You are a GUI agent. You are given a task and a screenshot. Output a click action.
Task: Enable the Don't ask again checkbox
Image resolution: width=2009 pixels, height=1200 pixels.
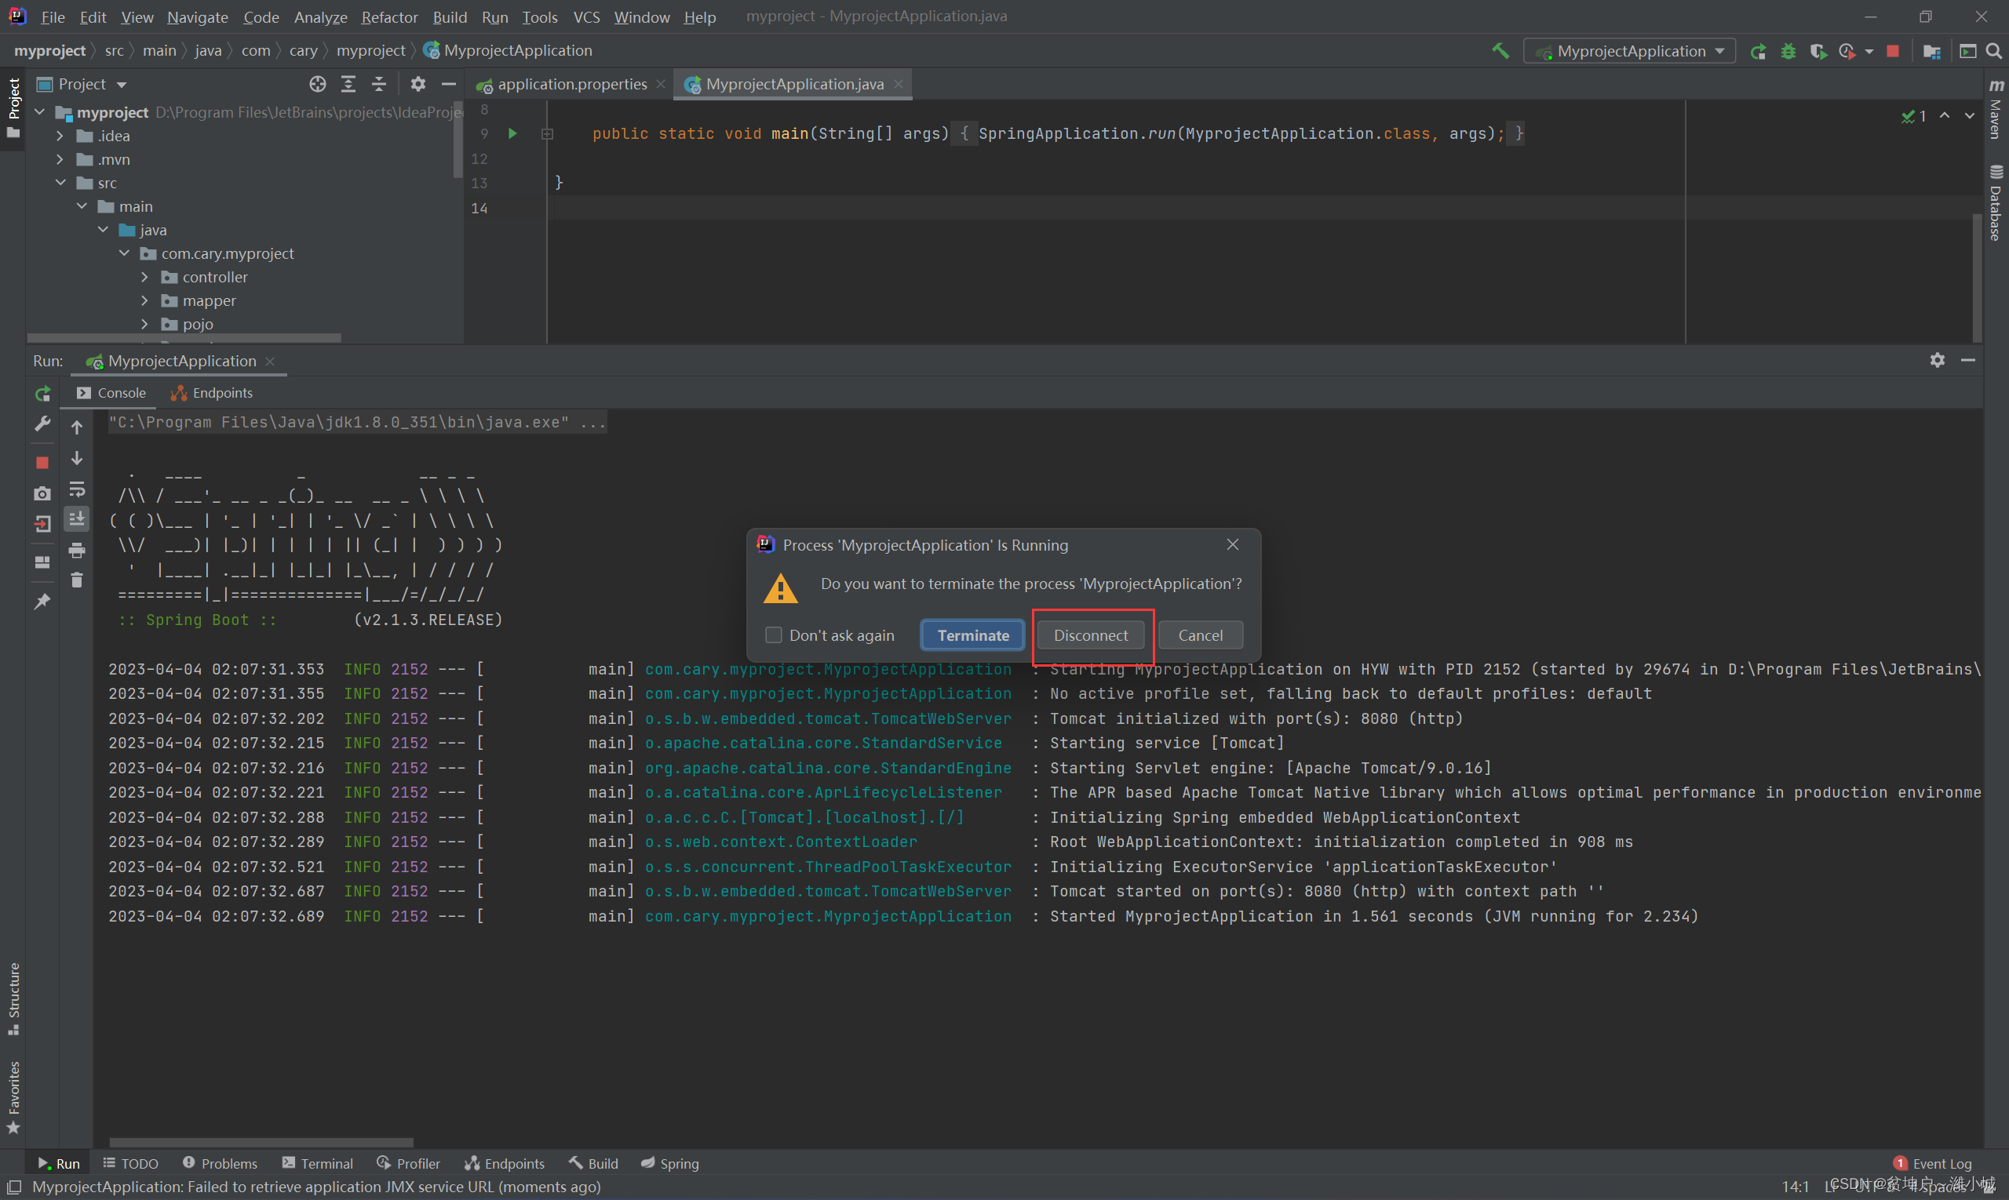(x=774, y=635)
